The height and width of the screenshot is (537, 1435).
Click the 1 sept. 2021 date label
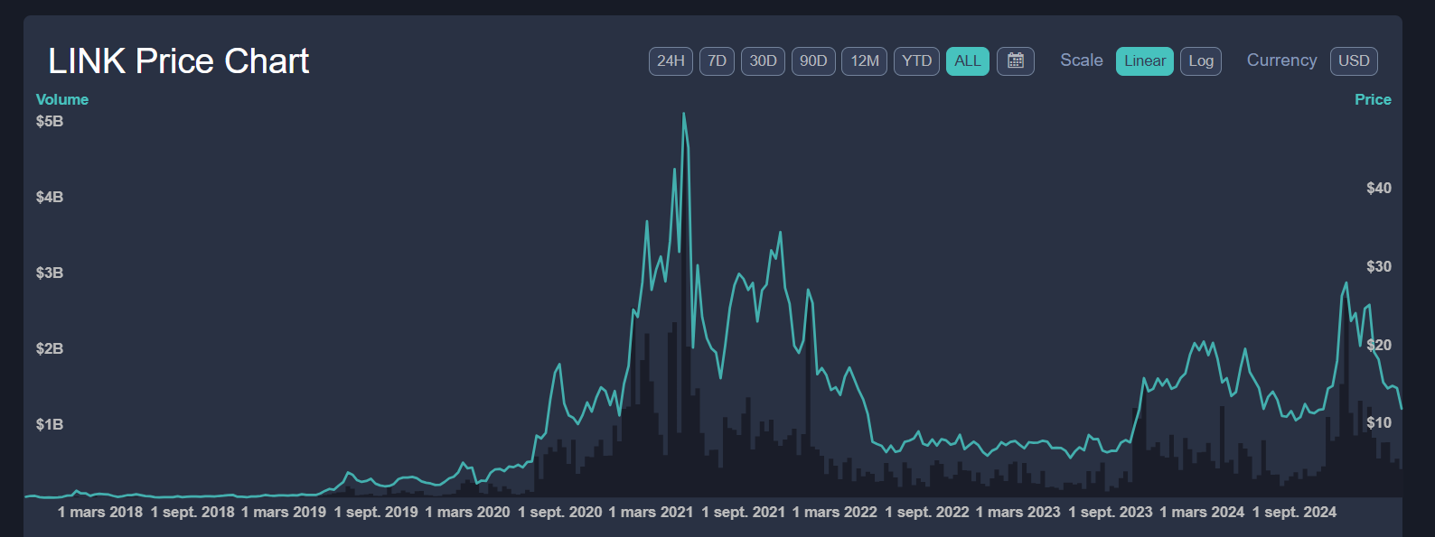(744, 512)
